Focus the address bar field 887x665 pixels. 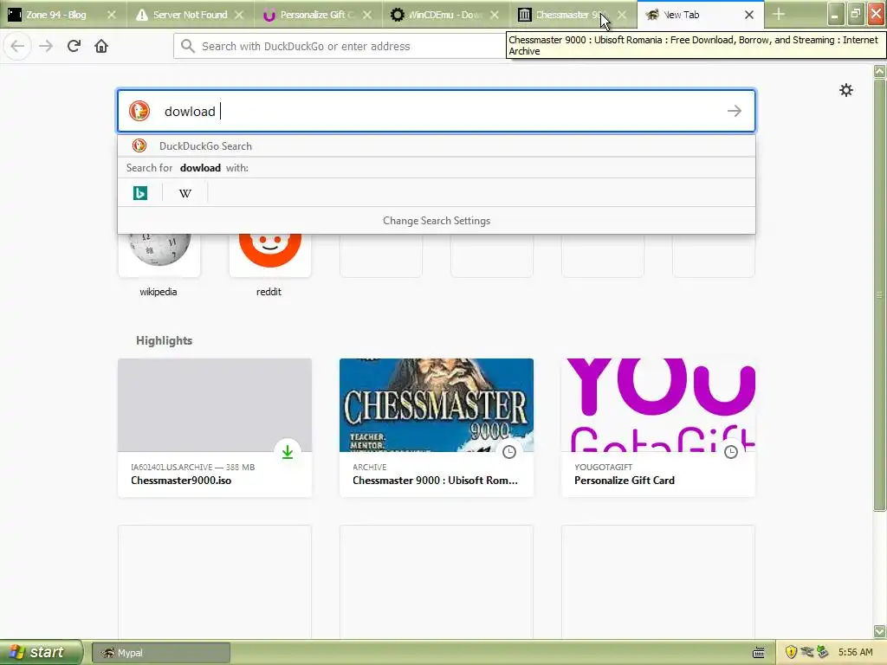click(x=340, y=46)
